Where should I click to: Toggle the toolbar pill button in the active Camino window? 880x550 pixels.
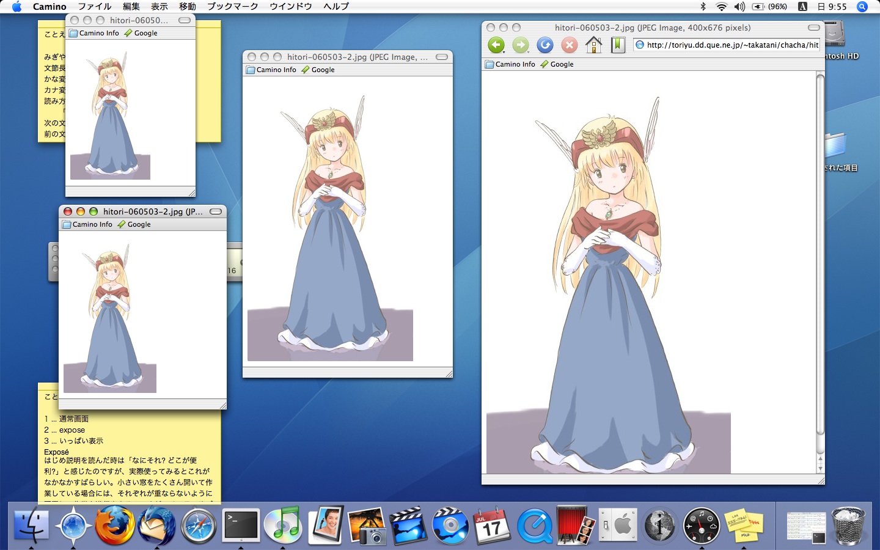coord(216,211)
